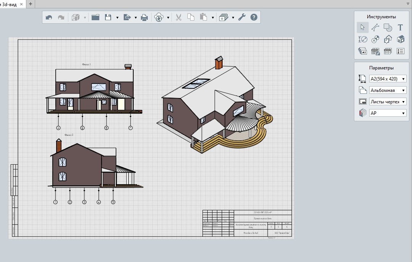Click the printer icon
This screenshot has width=412, height=262.
point(144,18)
